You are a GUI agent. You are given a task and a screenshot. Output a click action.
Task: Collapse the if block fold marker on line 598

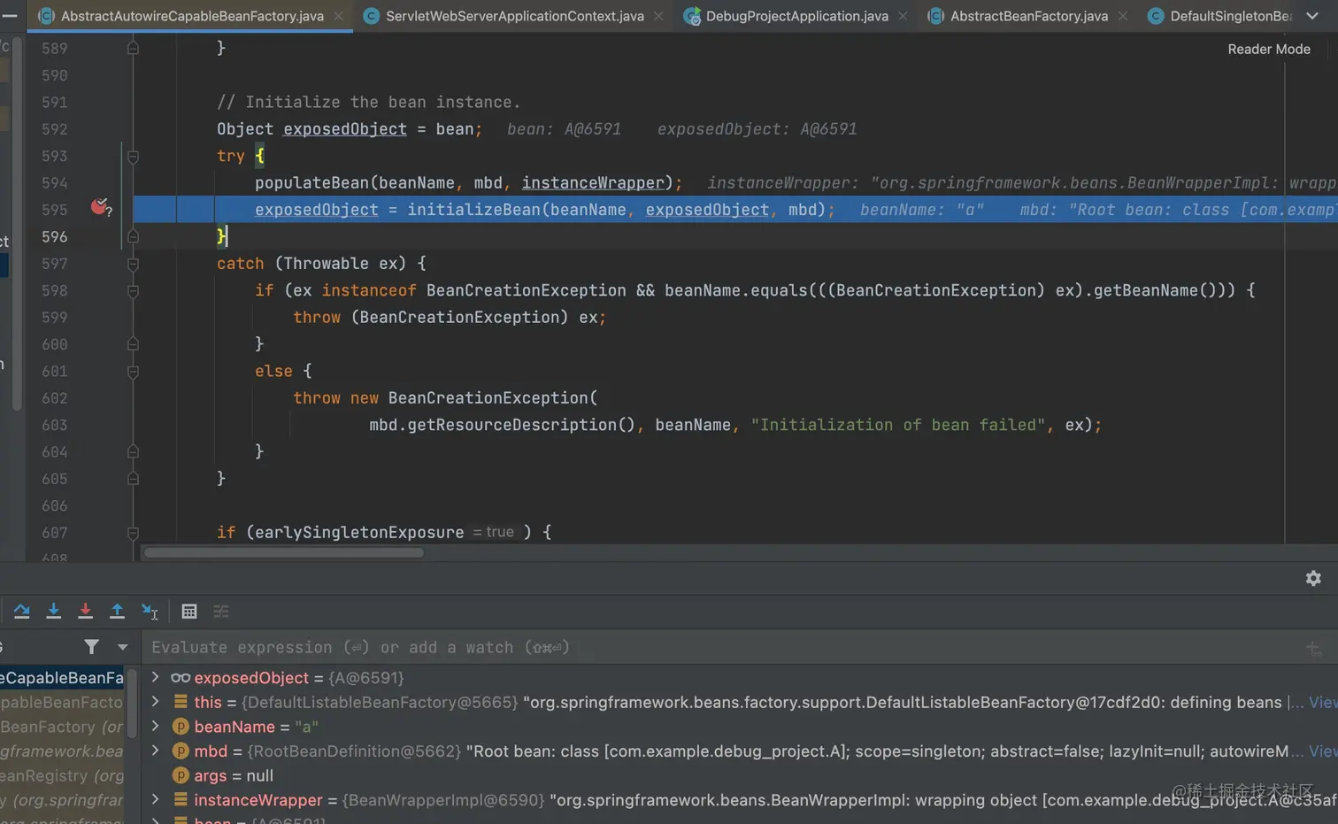coord(133,290)
